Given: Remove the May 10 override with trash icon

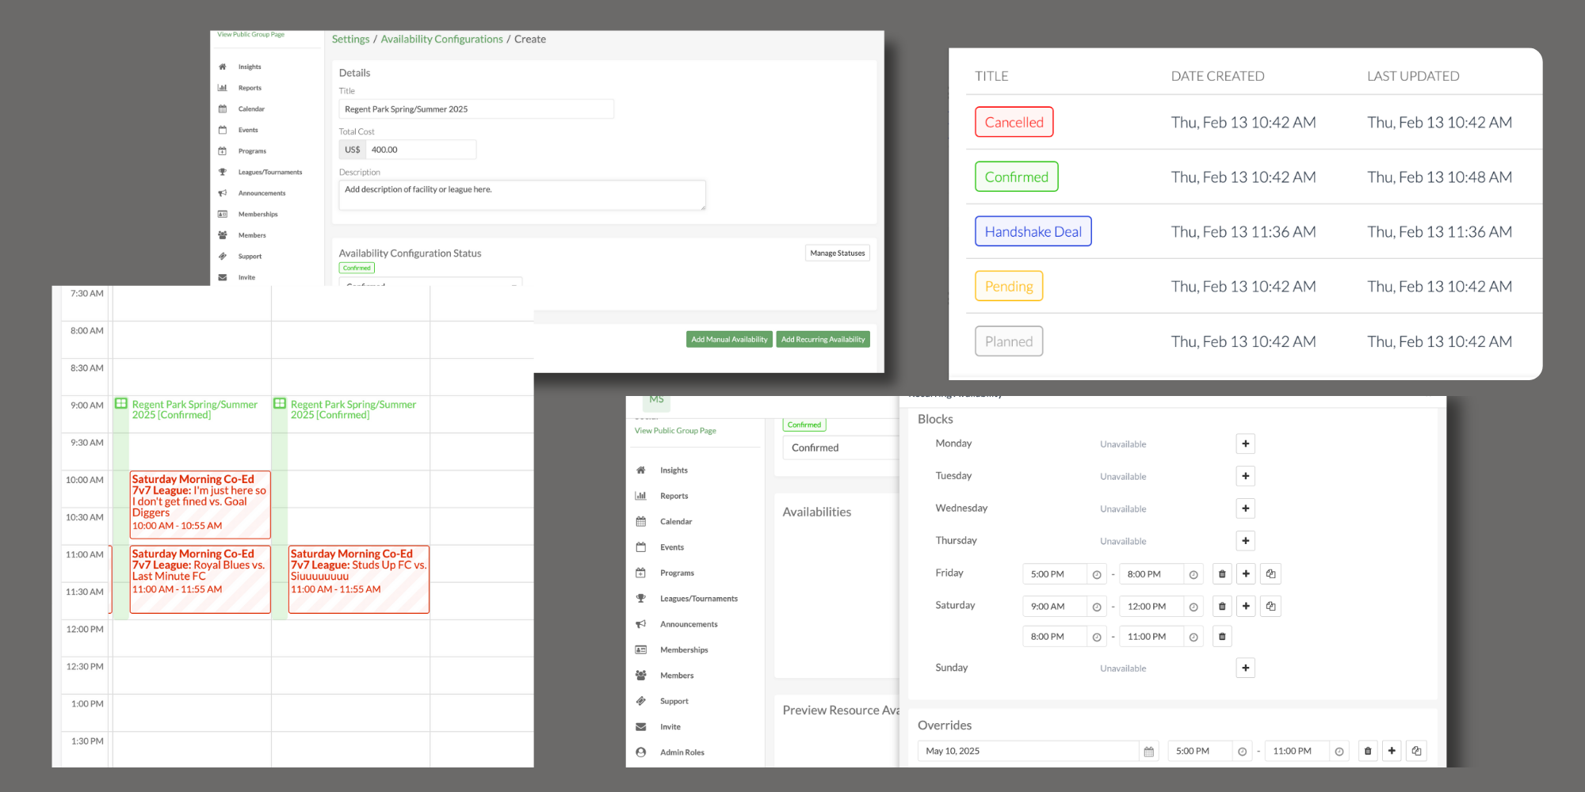Looking at the screenshot, I should pos(1367,752).
